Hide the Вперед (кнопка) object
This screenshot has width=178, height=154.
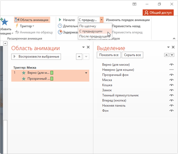point(172,100)
